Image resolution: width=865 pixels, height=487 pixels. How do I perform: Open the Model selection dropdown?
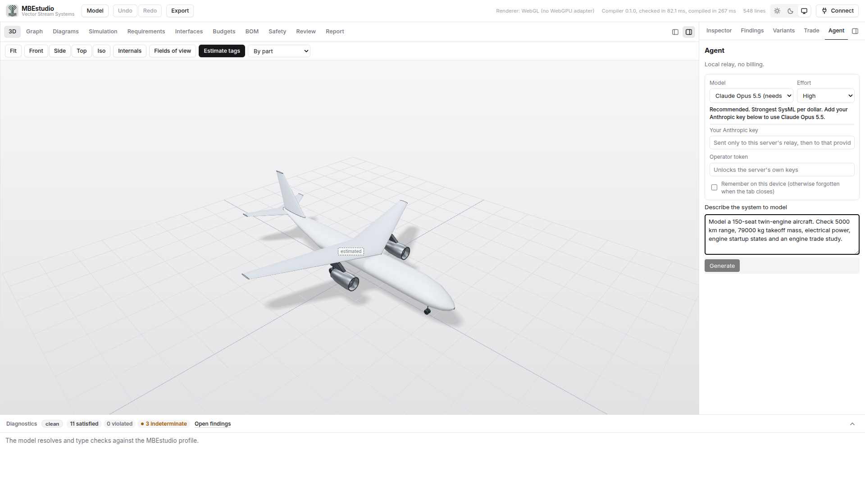(x=751, y=96)
